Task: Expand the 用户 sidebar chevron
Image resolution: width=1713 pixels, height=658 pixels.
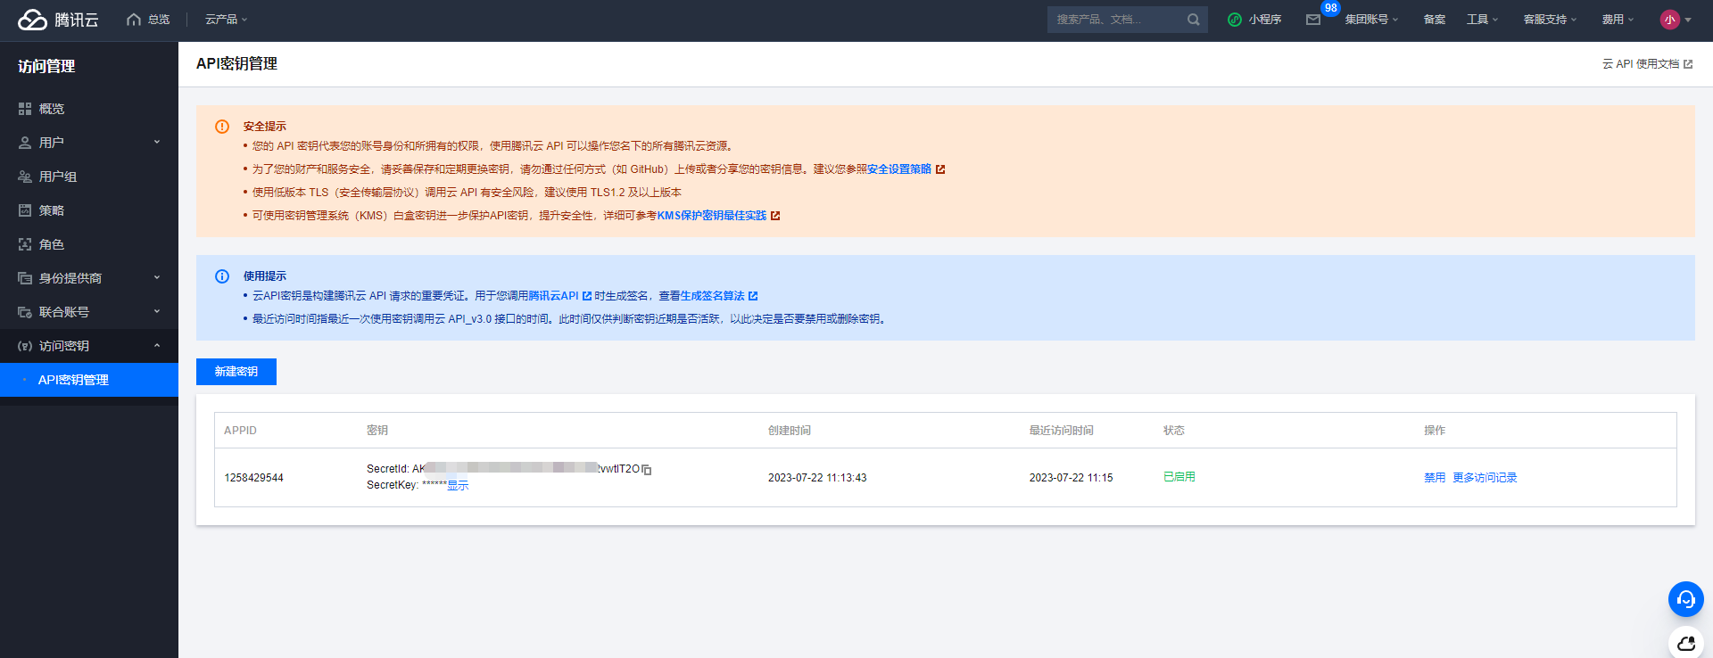Action: tap(157, 142)
